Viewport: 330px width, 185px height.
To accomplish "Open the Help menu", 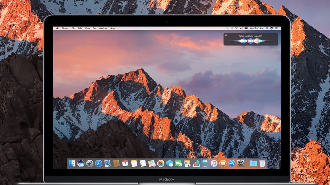I will [112, 28].
